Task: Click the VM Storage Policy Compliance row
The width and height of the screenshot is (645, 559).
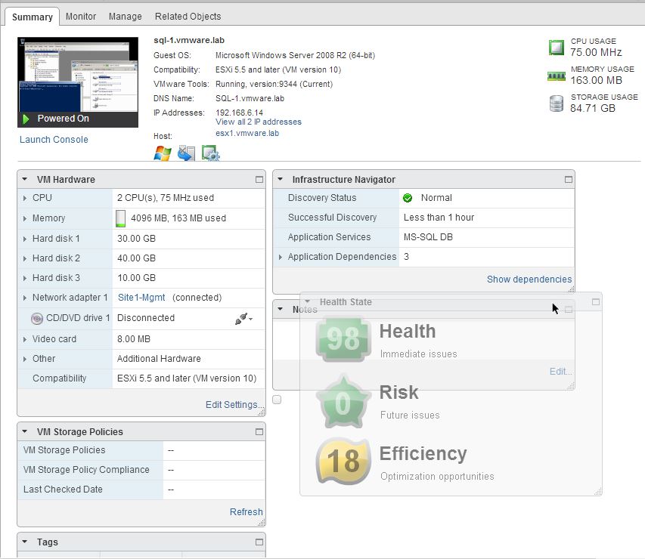Action: 141,470
